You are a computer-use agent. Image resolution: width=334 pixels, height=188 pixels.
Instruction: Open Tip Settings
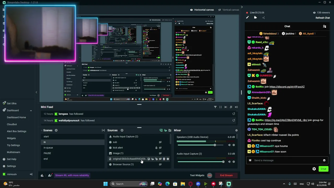coord(13,145)
